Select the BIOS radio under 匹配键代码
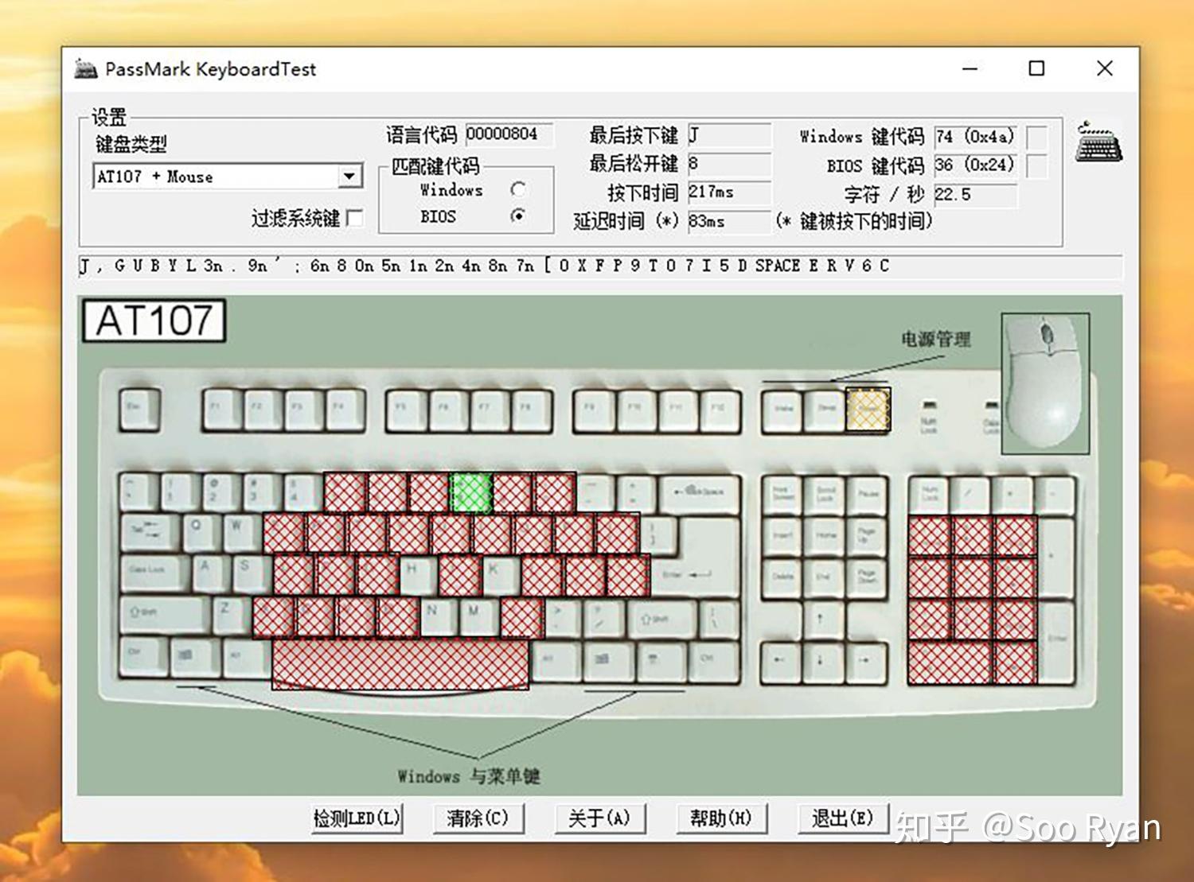Viewport: 1194px width, 882px height. click(x=518, y=216)
